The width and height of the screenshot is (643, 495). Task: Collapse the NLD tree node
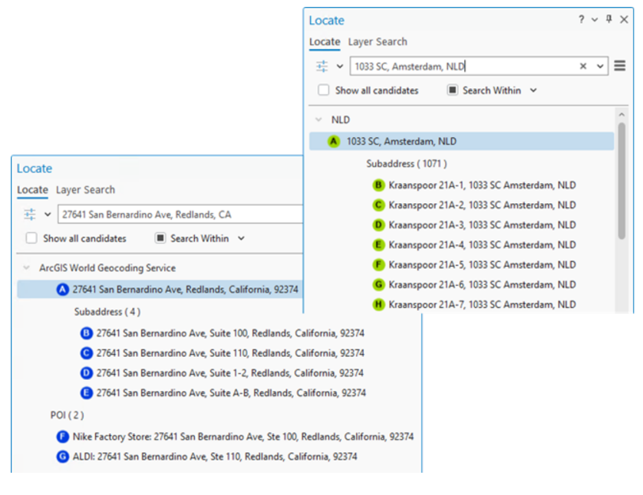point(317,120)
